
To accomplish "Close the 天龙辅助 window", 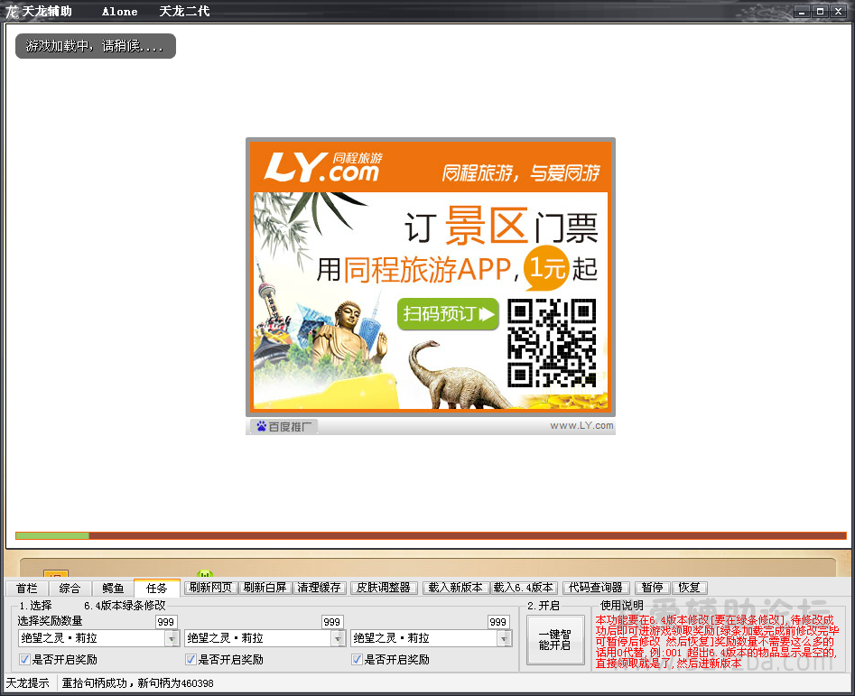I will click(838, 12).
